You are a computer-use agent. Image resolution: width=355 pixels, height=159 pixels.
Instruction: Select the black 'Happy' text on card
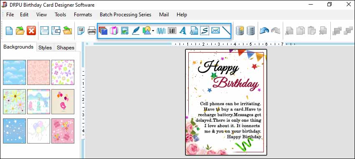(x=218, y=67)
